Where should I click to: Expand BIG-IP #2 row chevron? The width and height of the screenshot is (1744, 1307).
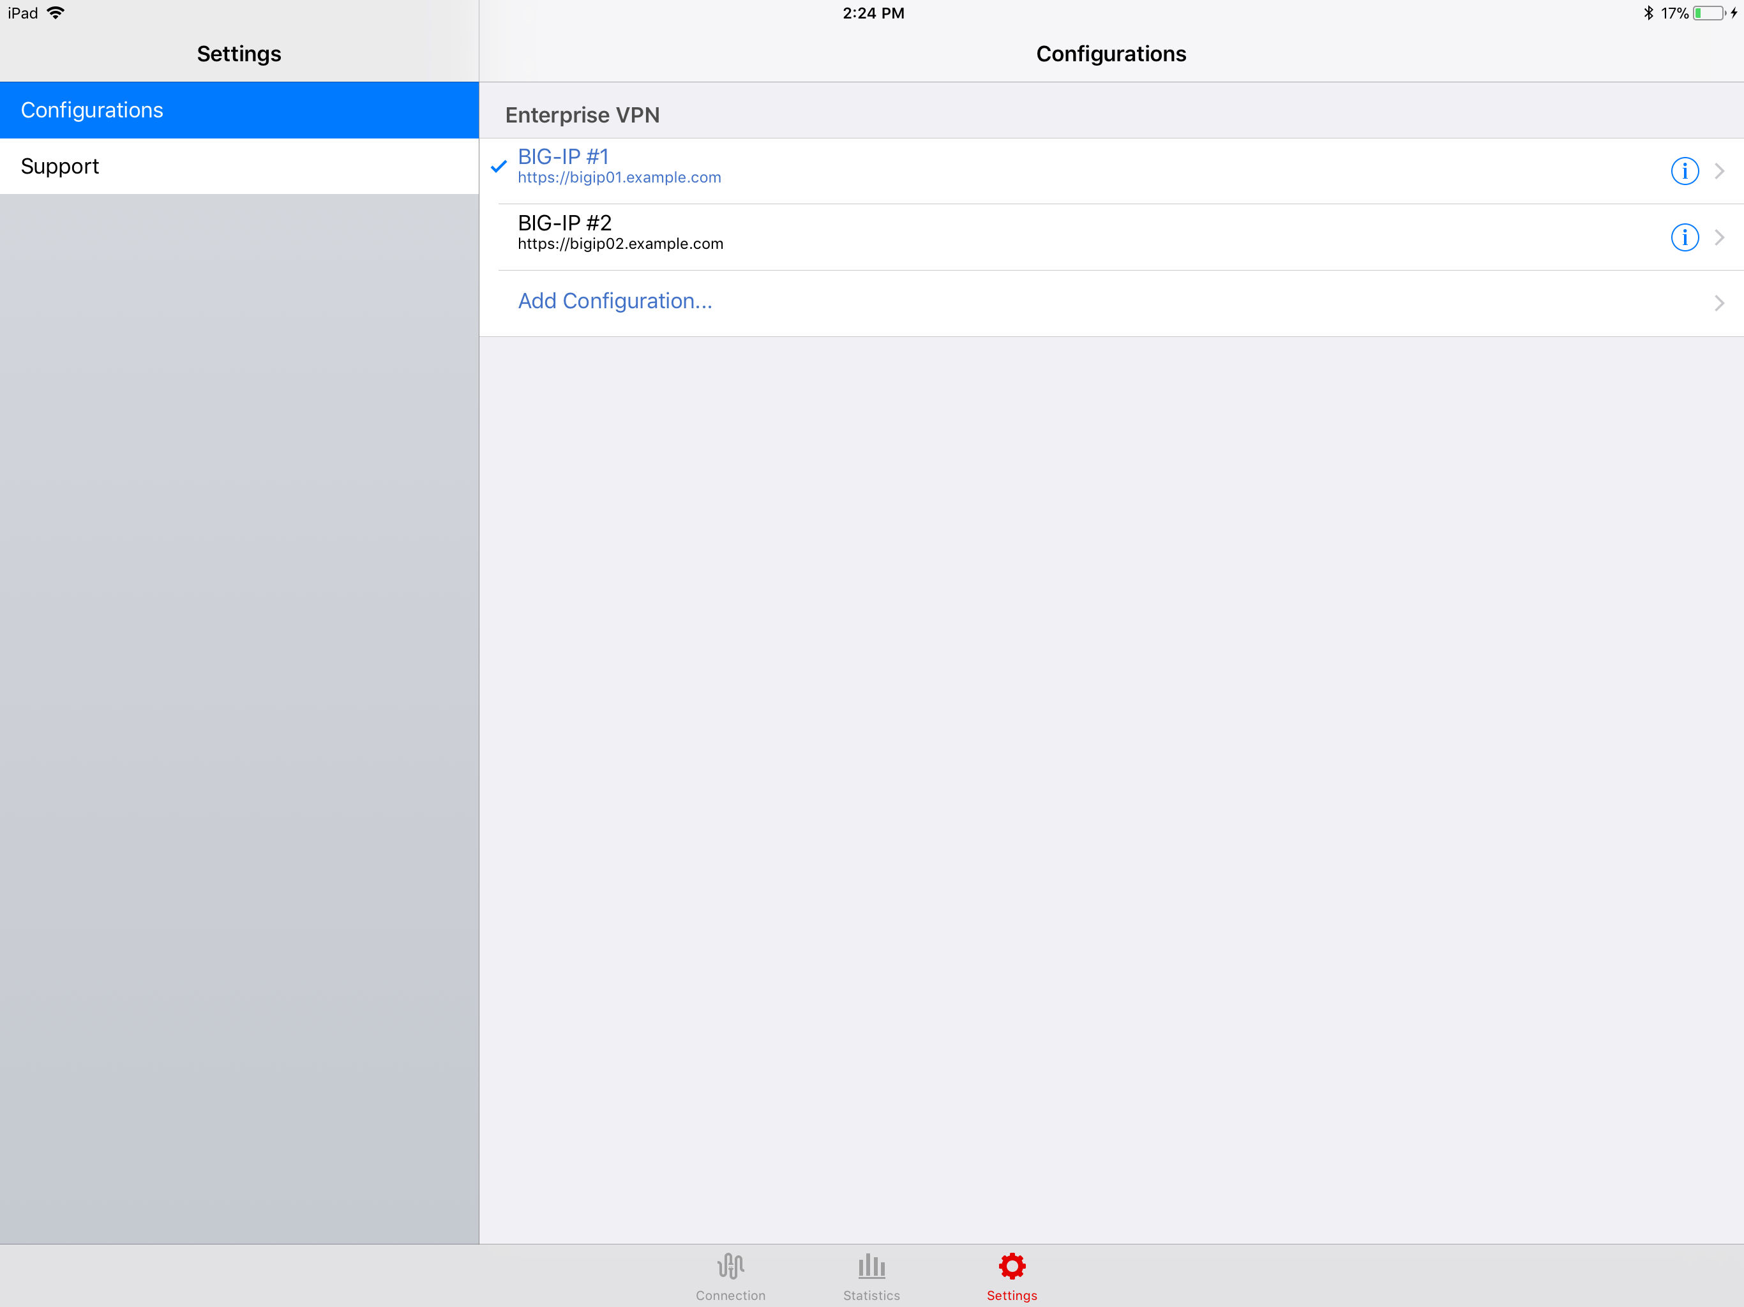point(1720,237)
